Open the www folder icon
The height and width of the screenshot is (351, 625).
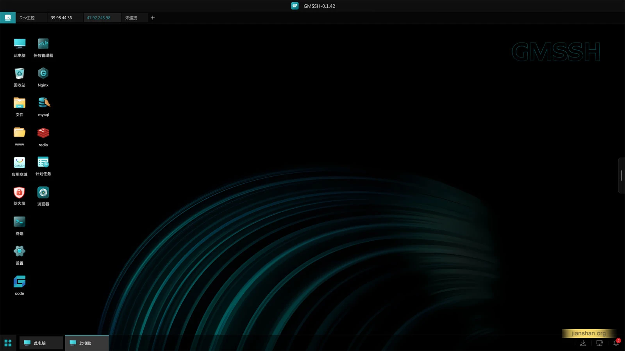click(x=20, y=136)
